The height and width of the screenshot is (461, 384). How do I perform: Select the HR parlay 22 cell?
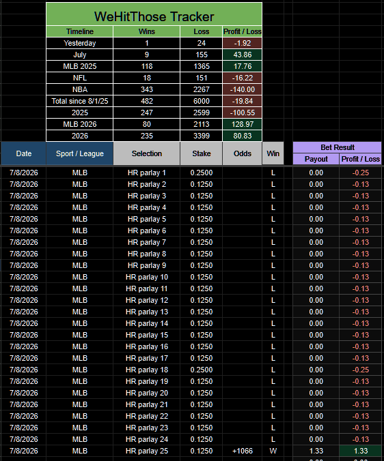pos(147,416)
